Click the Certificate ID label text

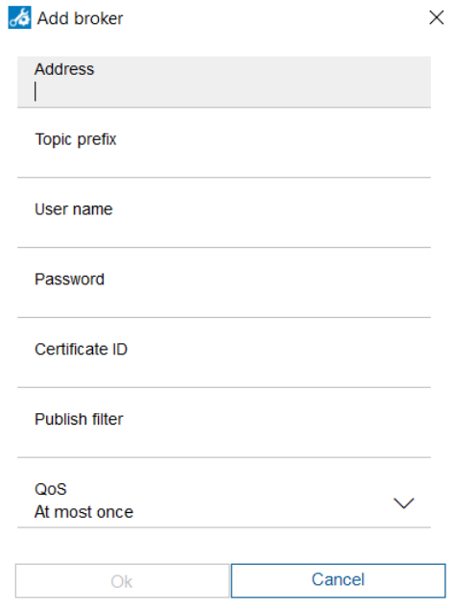click(x=81, y=349)
